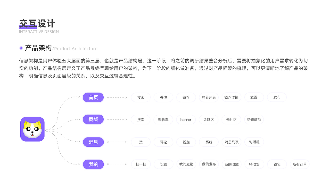Click the 钱包 wallet item
Screen dimensions: 330x185
pyautogui.click(x=277, y=164)
